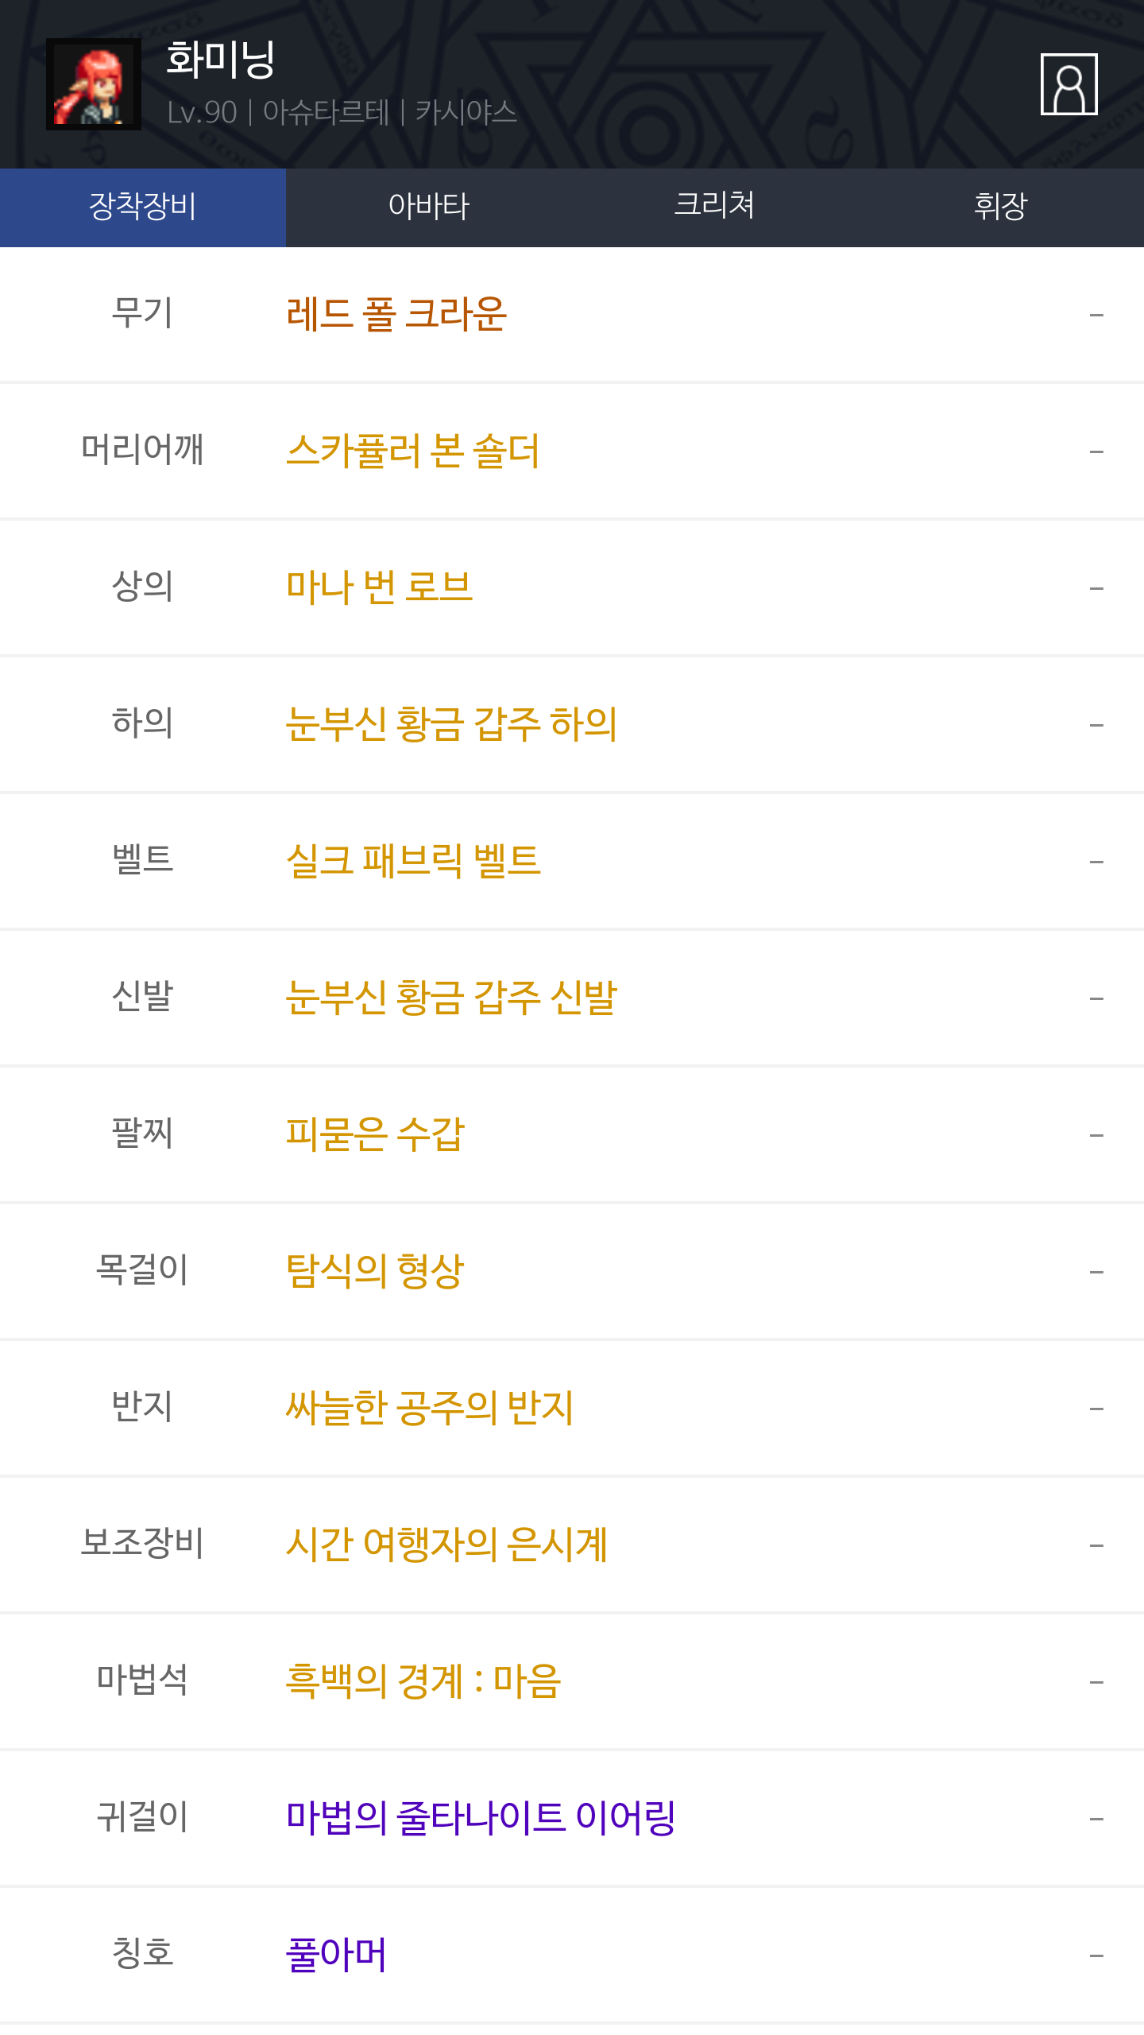This screenshot has height=2035, width=1144.
Task: Select the 피묻은 수갑 bracelet item
Action: point(375,1135)
